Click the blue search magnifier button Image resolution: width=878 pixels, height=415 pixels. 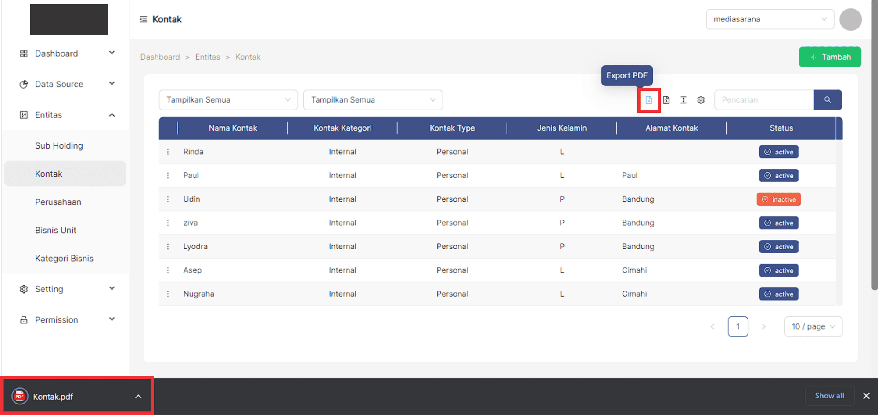click(827, 100)
